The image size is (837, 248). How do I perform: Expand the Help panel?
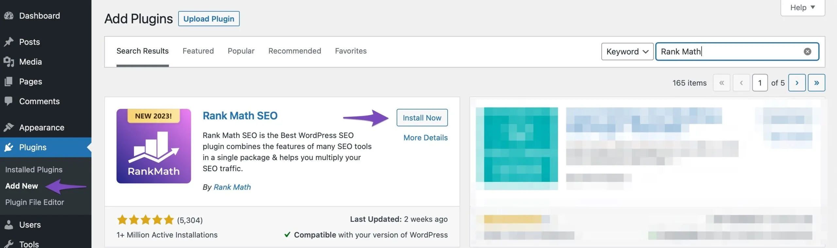(803, 8)
